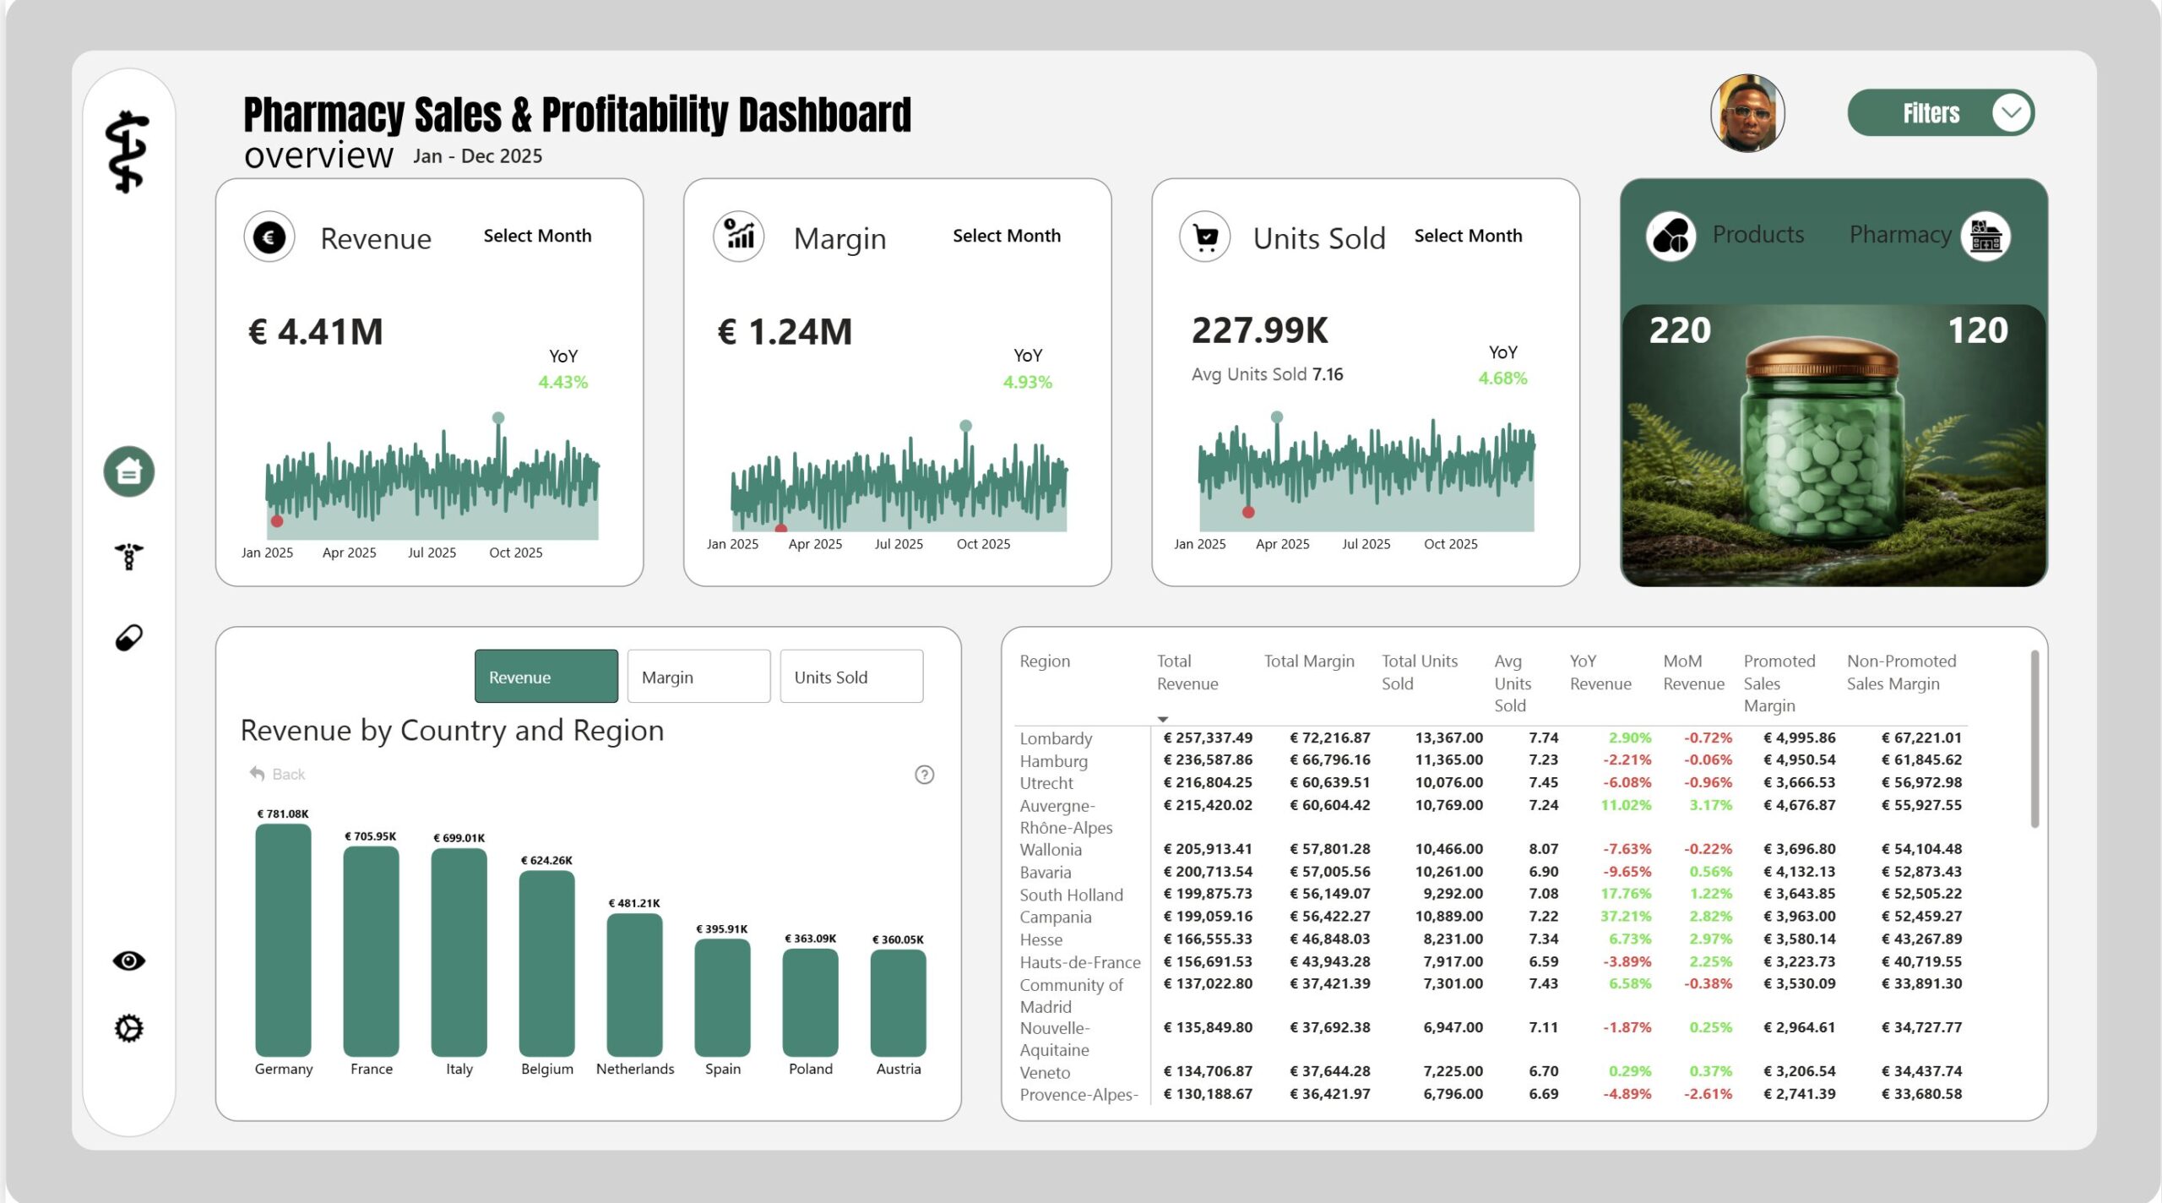Click the help question mark on the chart
This screenshot has height=1203, width=2162.
(926, 773)
